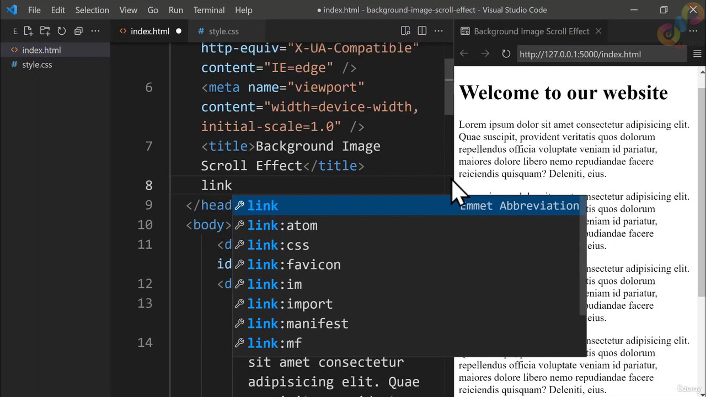
Task: Collapse all folders in Explorer
Action: 78,31
